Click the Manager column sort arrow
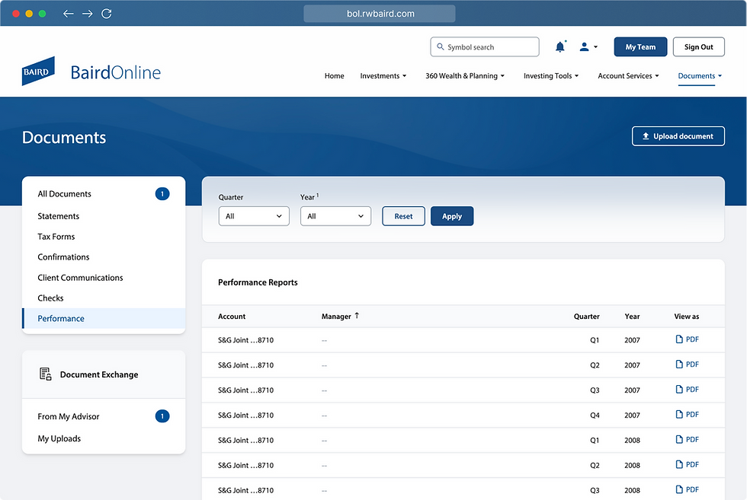The width and height of the screenshot is (747, 500). 357,316
